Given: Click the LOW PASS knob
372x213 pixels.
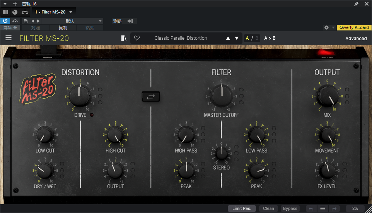Looking at the screenshot, I should 257,134.
